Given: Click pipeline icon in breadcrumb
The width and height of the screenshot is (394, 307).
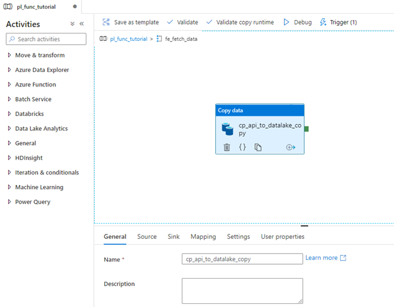Looking at the screenshot, I should pyautogui.click(x=104, y=38).
